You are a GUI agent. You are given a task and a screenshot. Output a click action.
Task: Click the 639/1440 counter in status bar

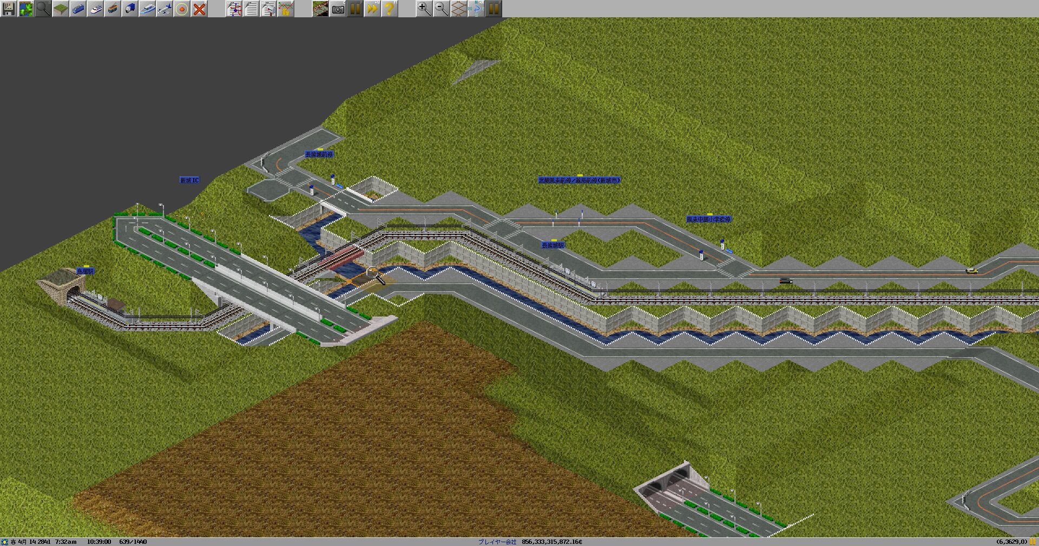coord(133,542)
